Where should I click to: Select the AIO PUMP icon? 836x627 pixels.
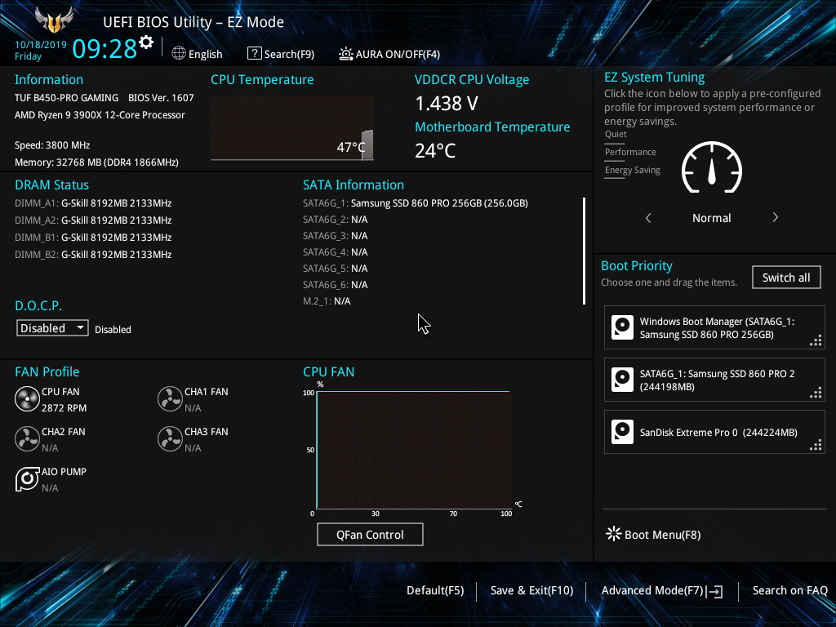coord(27,478)
